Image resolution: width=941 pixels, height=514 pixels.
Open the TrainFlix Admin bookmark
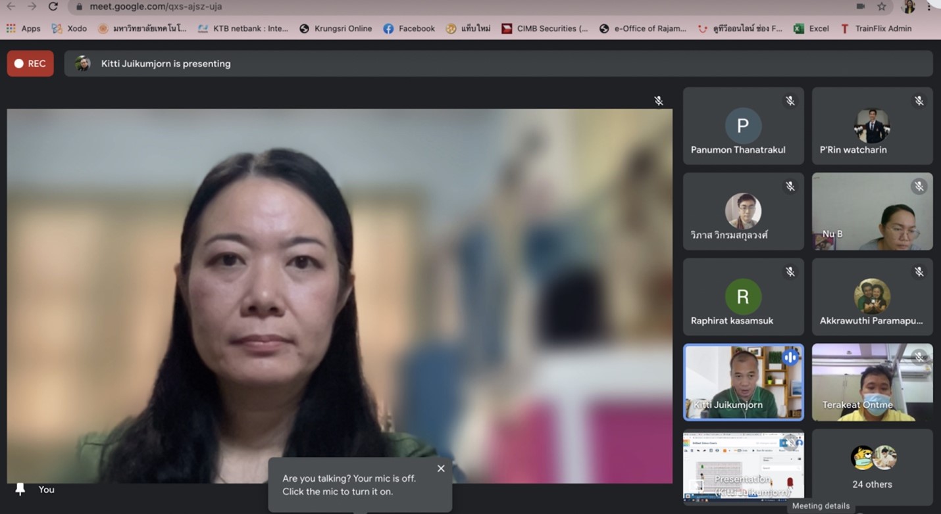pos(876,28)
